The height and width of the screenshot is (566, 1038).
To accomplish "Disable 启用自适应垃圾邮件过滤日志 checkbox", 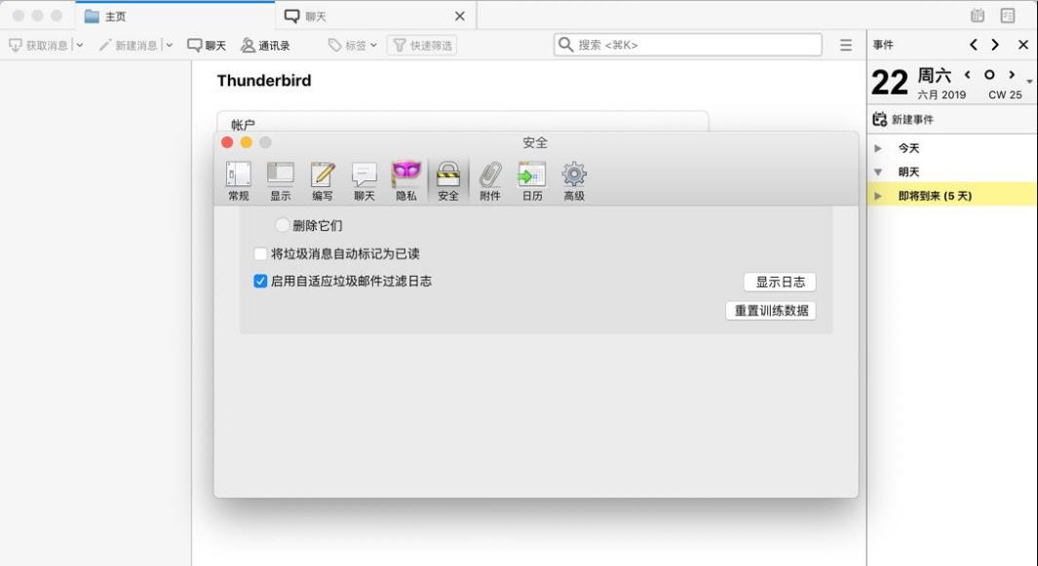I will [x=259, y=281].
